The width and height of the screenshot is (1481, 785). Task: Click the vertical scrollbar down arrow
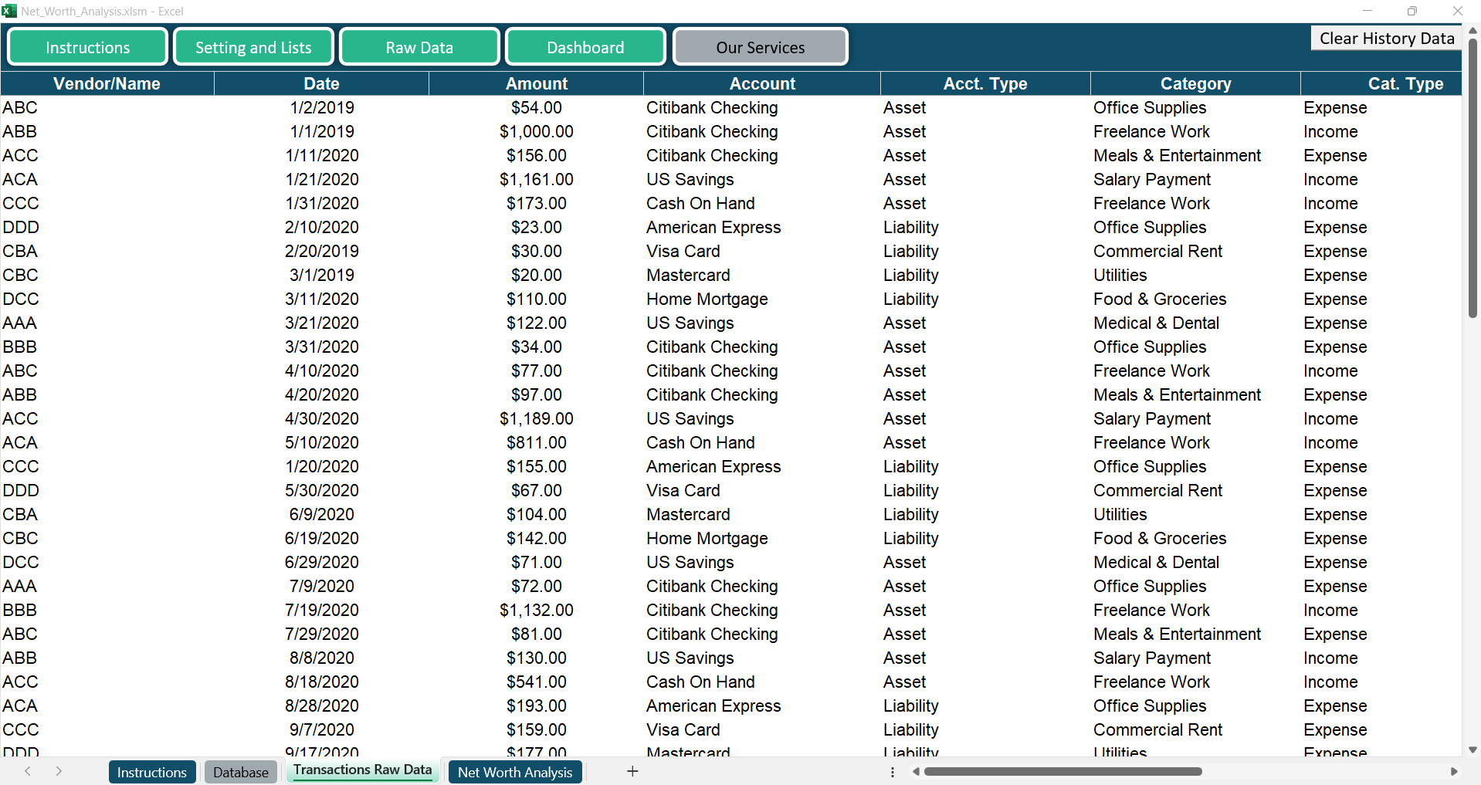[x=1473, y=749]
